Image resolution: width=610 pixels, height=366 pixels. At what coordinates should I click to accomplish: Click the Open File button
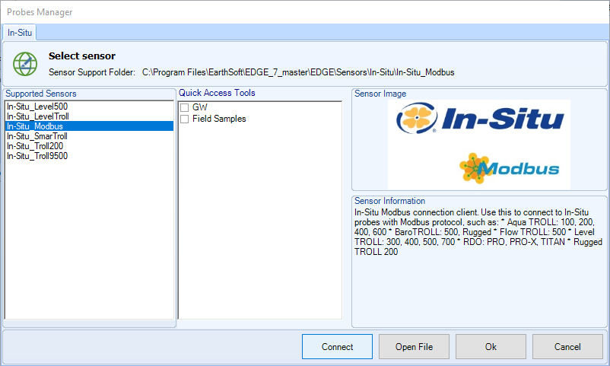[x=414, y=346]
